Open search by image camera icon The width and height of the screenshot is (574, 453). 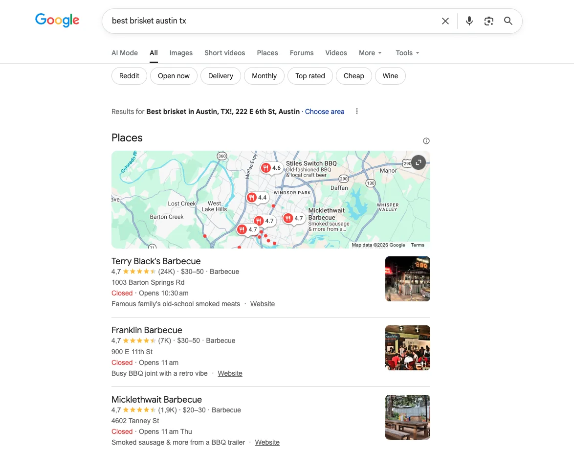[x=488, y=21]
